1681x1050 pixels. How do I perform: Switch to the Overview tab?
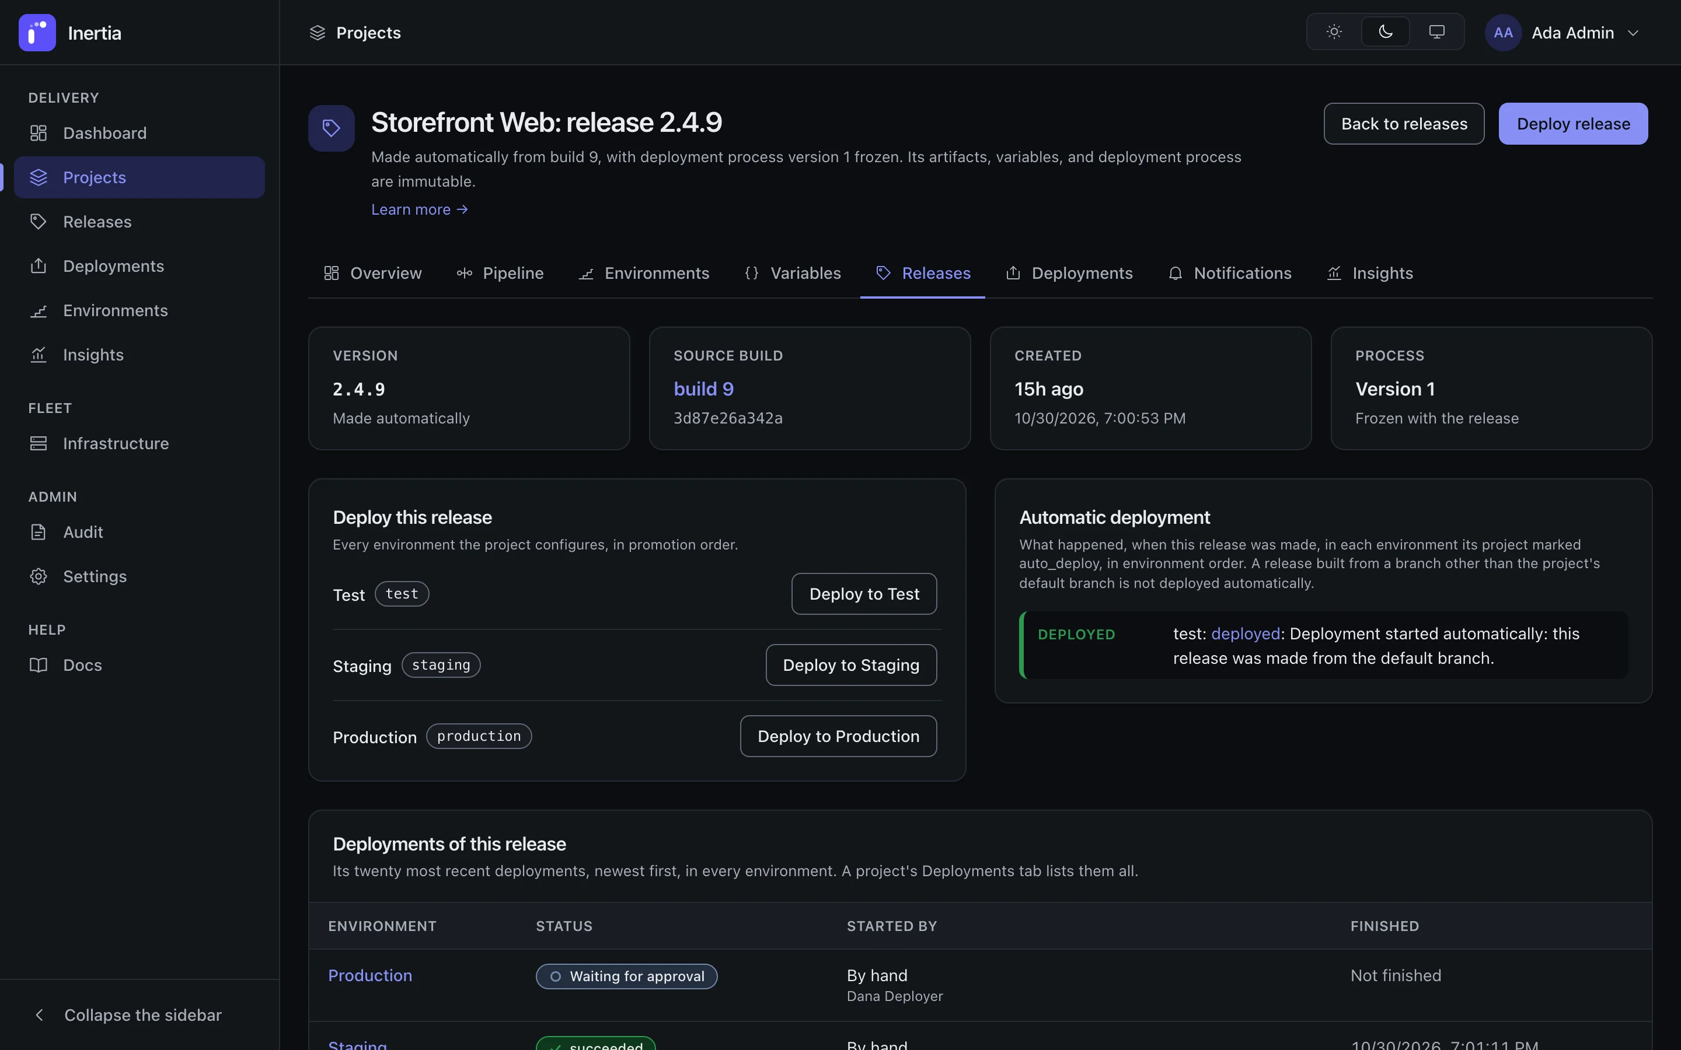tap(373, 273)
